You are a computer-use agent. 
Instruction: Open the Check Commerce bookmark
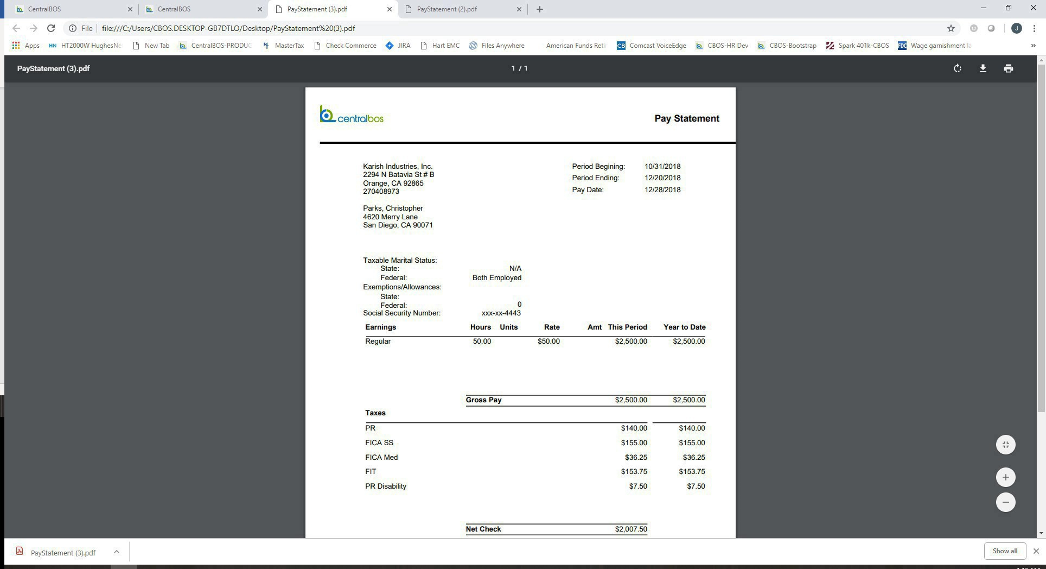[x=345, y=46]
